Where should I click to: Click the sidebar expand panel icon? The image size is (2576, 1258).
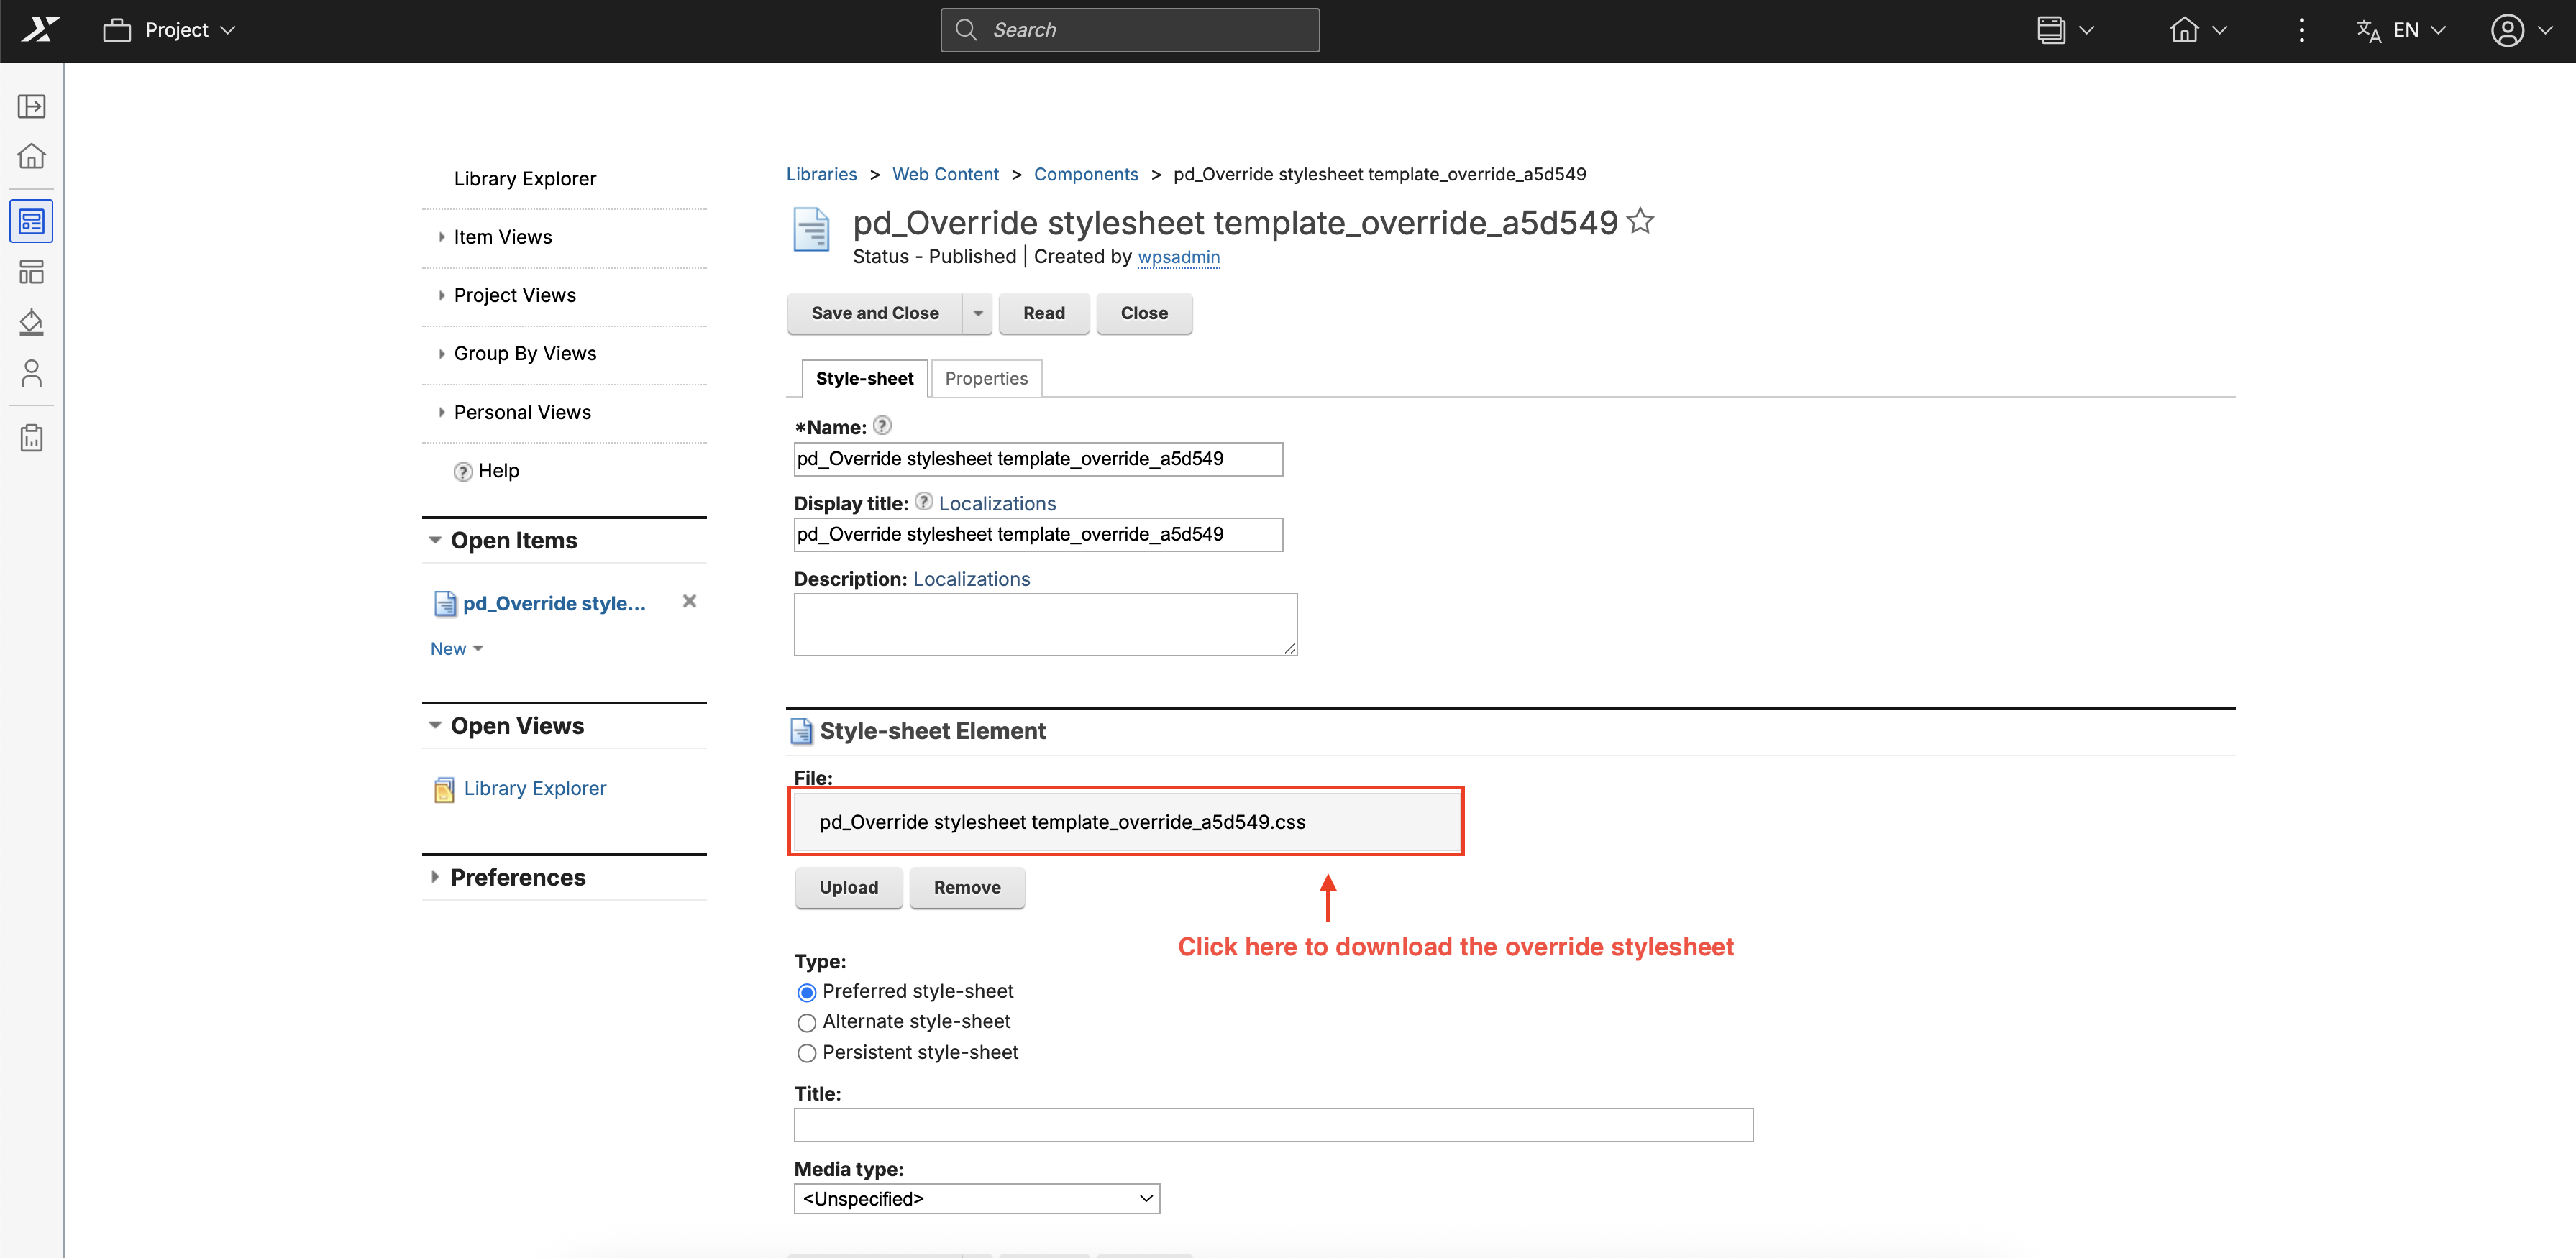32,106
